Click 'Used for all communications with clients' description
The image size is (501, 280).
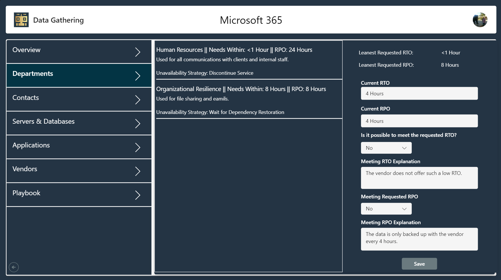point(222,60)
